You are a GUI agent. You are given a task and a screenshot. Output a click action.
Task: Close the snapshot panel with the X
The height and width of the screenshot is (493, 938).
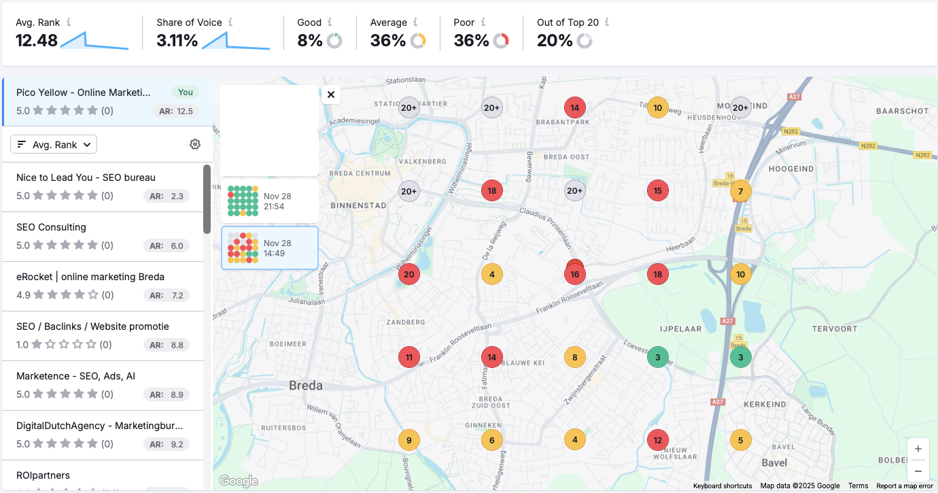pyautogui.click(x=331, y=95)
